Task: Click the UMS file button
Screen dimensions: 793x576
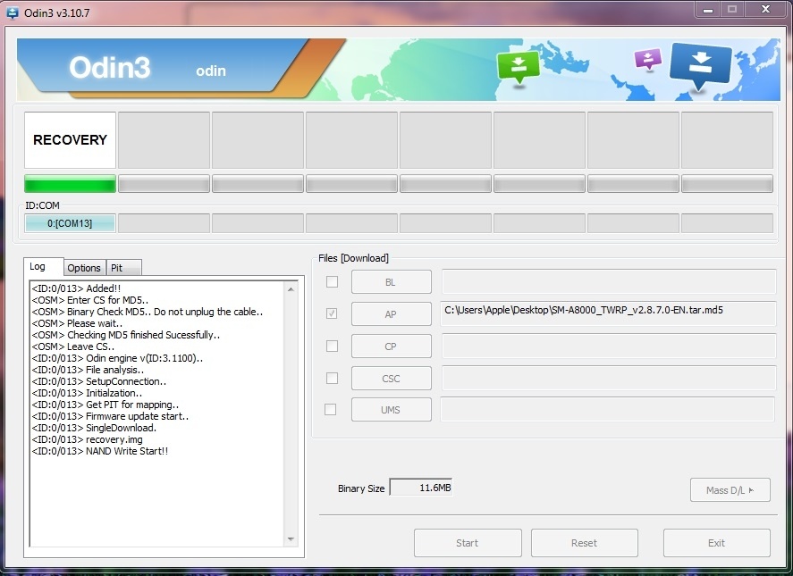Action: click(391, 410)
